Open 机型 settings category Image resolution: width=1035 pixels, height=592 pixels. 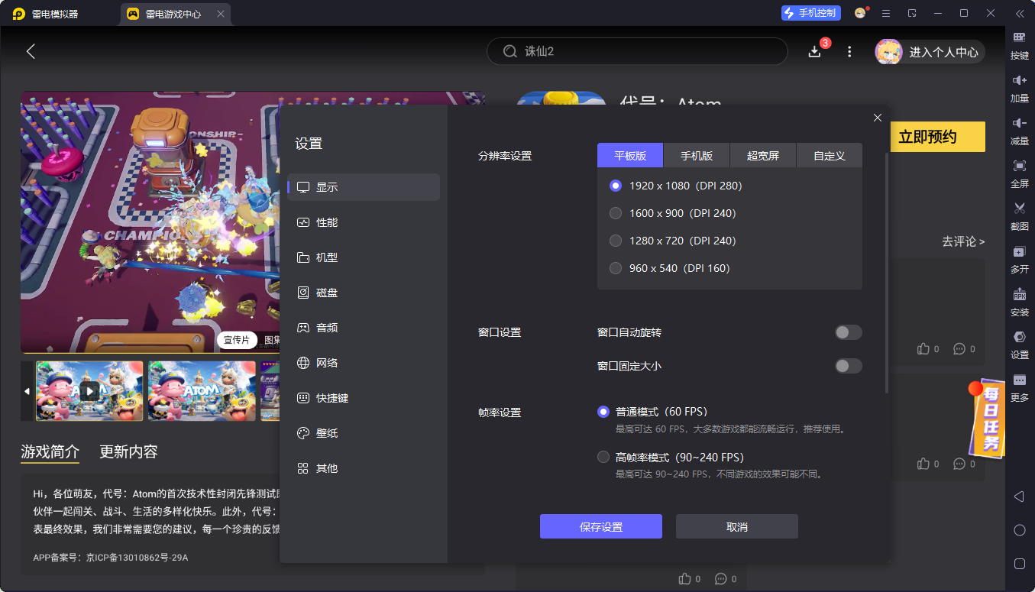[x=364, y=257]
